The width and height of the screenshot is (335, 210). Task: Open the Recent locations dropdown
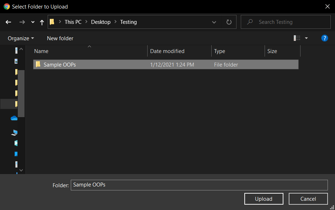(x=33, y=22)
